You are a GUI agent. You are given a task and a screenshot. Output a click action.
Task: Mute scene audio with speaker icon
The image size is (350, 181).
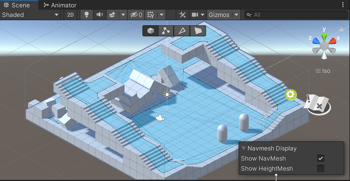click(x=100, y=15)
